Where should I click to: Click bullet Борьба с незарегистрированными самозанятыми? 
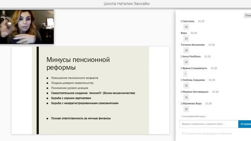tap(85, 103)
